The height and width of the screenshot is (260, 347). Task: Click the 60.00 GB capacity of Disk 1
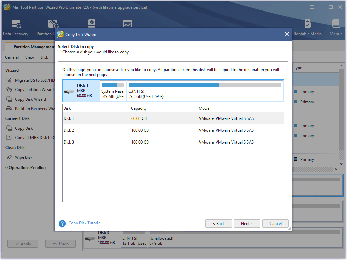tap(139, 118)
